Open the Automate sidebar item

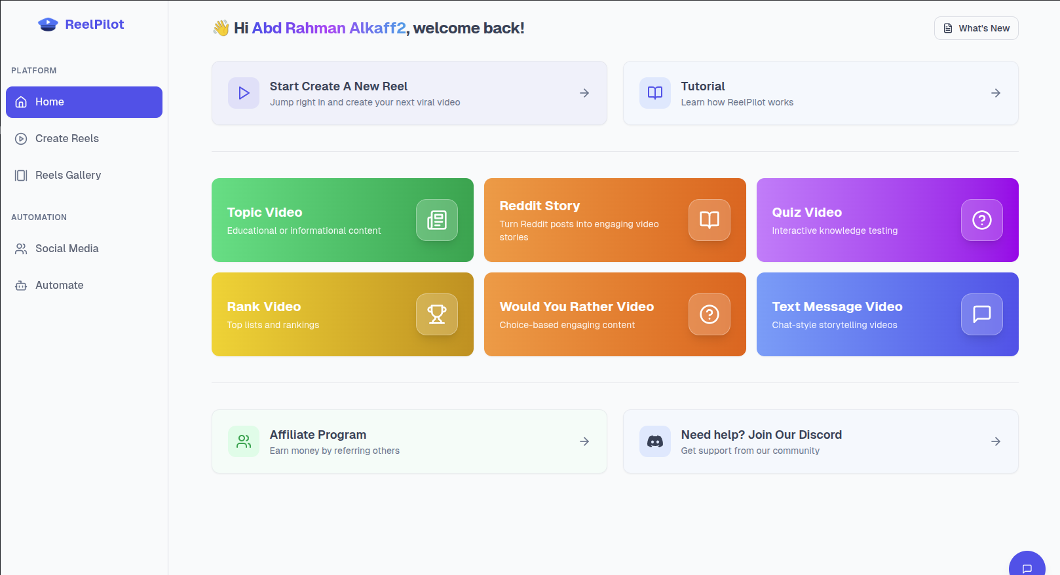click(x=84, y=286)
